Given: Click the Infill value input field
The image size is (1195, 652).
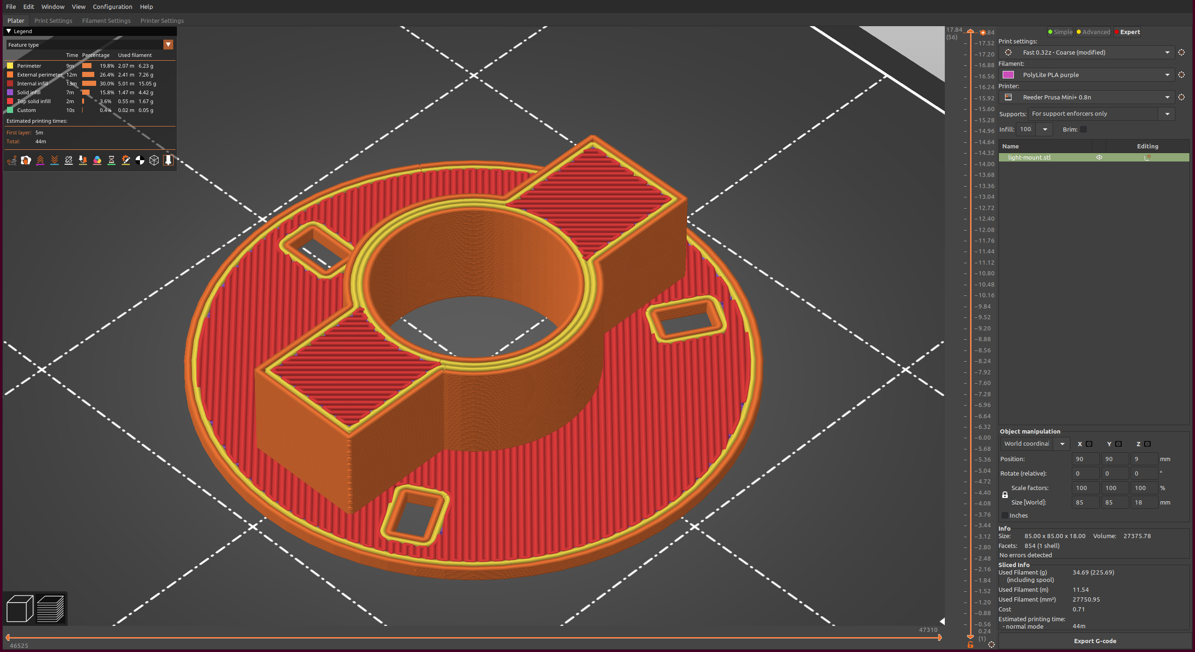Looking at the screenshot, I should coord(1025,129).
